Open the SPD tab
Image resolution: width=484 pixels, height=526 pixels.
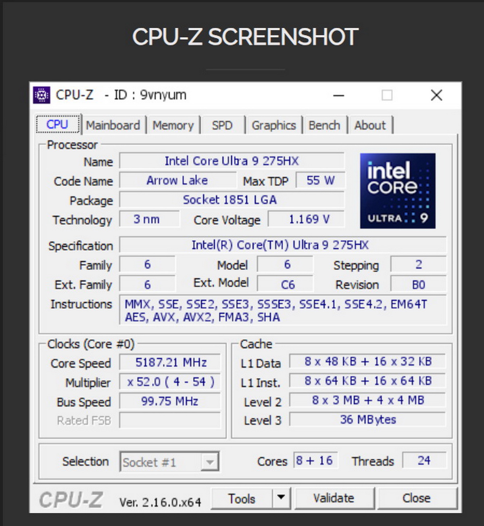click(x=222, y=125)
